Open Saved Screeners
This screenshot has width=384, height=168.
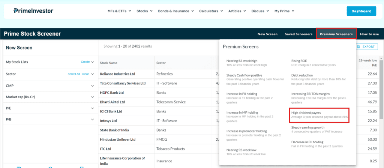pyautogui.click(x=298, y=34)
